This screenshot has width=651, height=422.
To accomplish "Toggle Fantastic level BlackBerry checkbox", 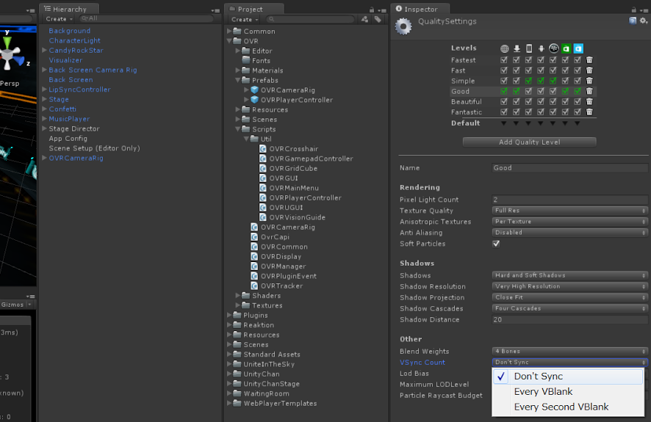I will [553, 112].
